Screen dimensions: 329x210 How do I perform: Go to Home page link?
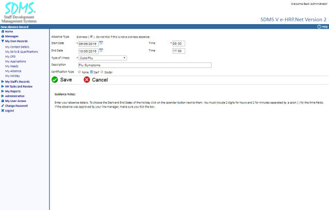pos(9,31)
